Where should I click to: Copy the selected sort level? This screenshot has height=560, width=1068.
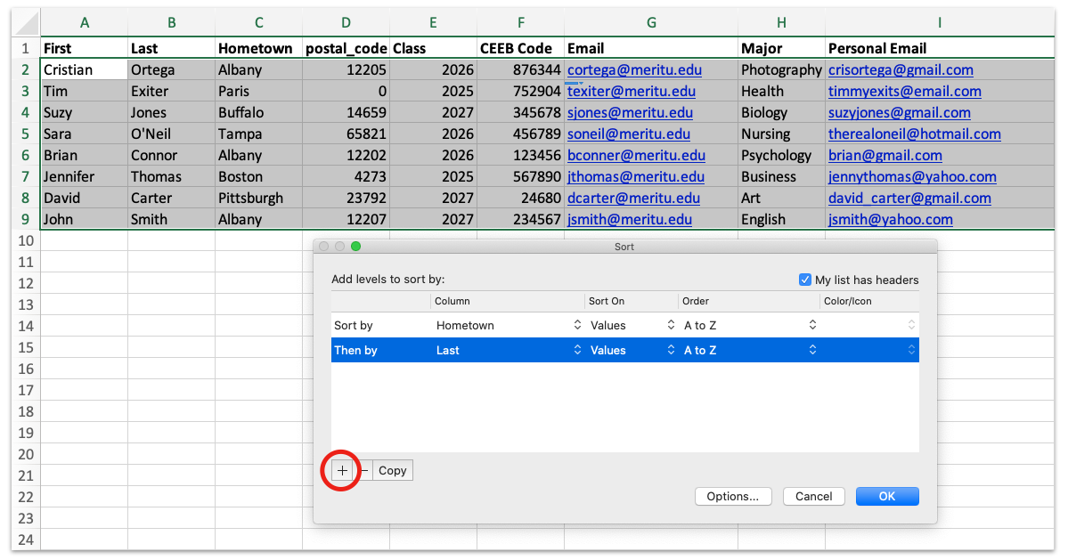coord(393,471)
